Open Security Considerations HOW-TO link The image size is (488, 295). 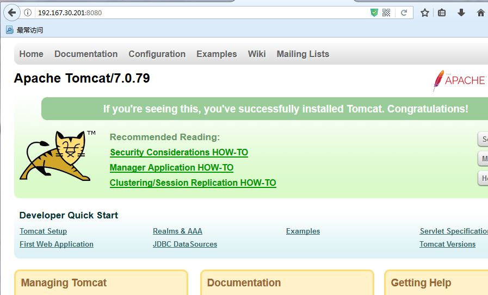179,152
